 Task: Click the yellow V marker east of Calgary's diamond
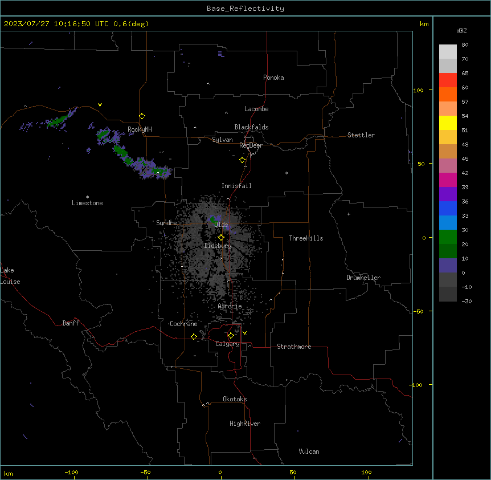tap(244, 333)
